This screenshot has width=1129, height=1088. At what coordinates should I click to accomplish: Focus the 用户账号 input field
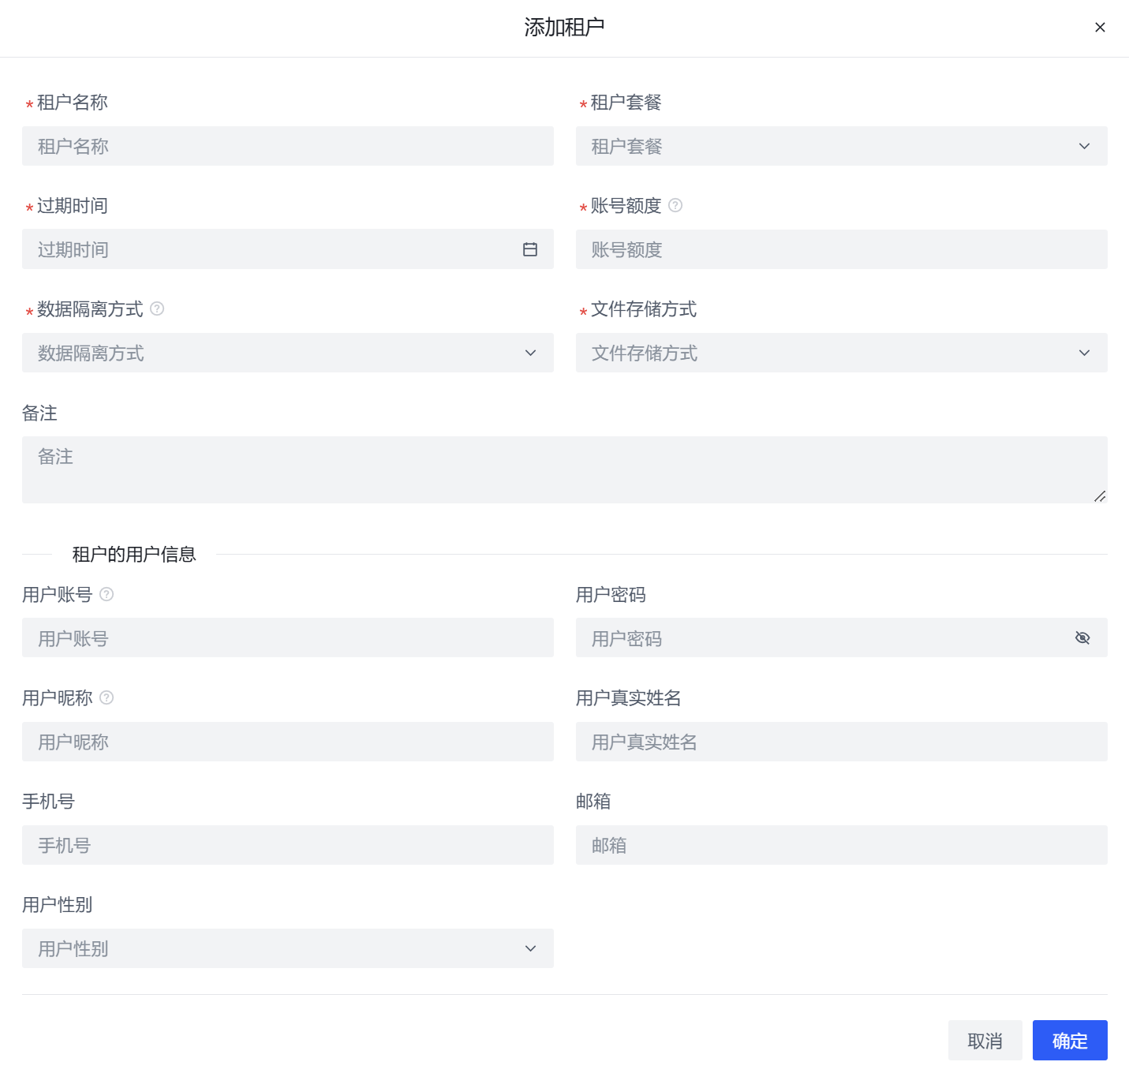coord(288,637)
